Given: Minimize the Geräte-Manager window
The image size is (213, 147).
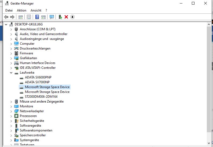Looking at the screenshot, I should (181, 3).
